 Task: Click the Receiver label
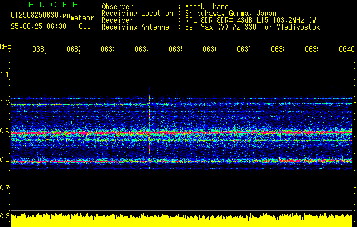117,20
